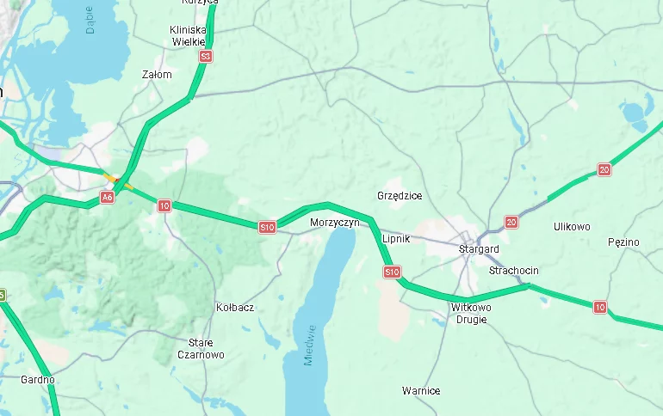Select route 10 shield below Pęzino
663x416 pixels.
600,307
